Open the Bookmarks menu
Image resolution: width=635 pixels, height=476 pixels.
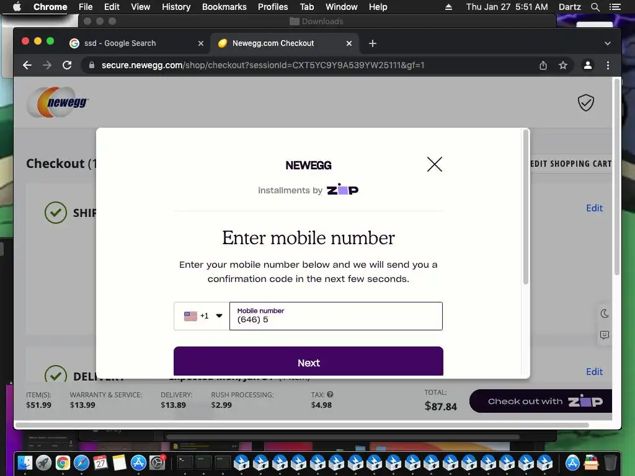coord(224,7)
